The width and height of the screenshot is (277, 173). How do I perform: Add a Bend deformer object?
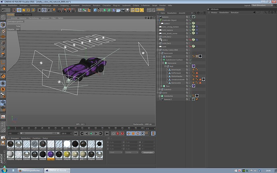114,10
